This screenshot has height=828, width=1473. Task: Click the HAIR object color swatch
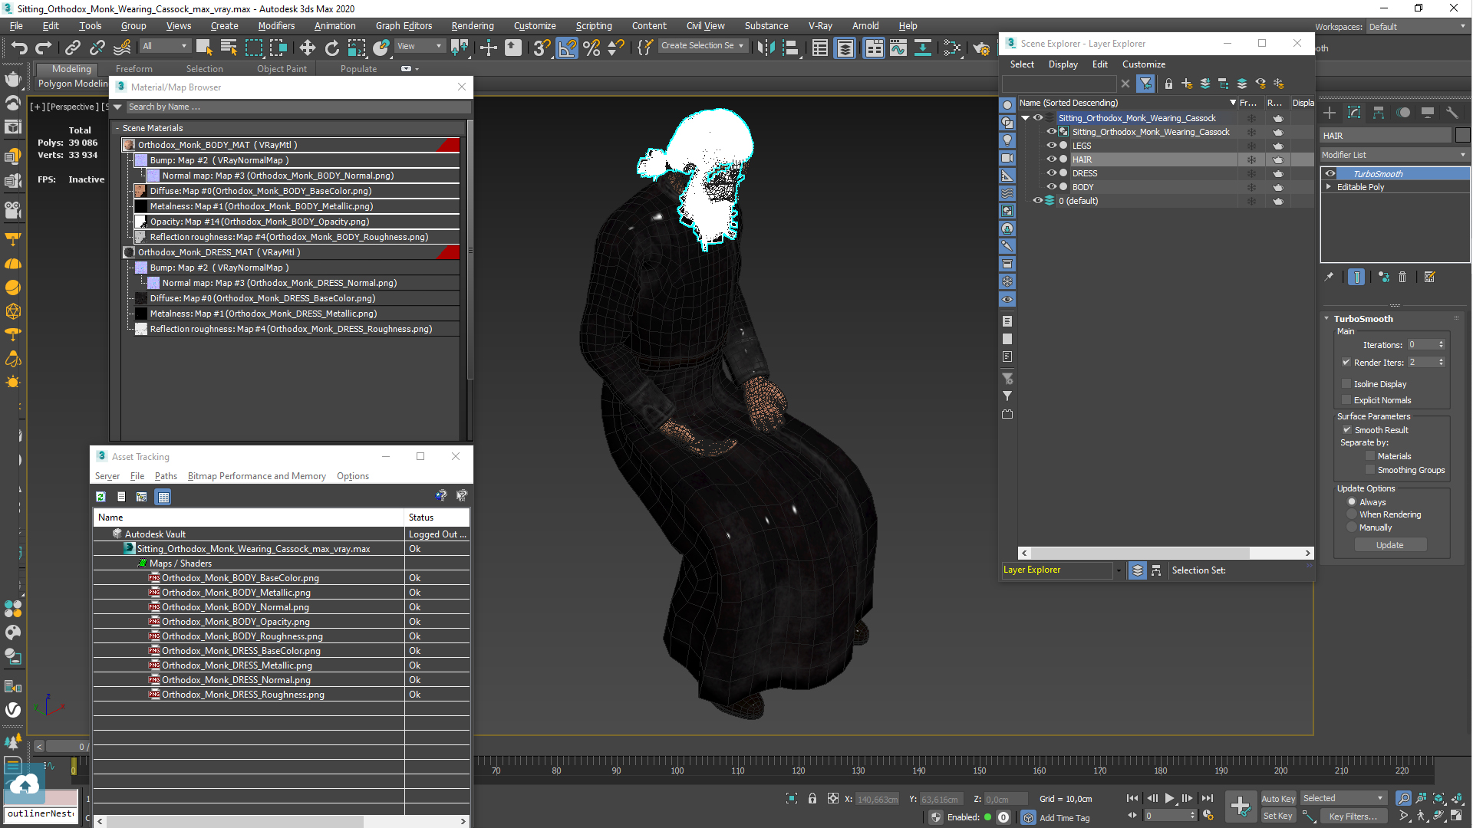[x=1462, y=136]
